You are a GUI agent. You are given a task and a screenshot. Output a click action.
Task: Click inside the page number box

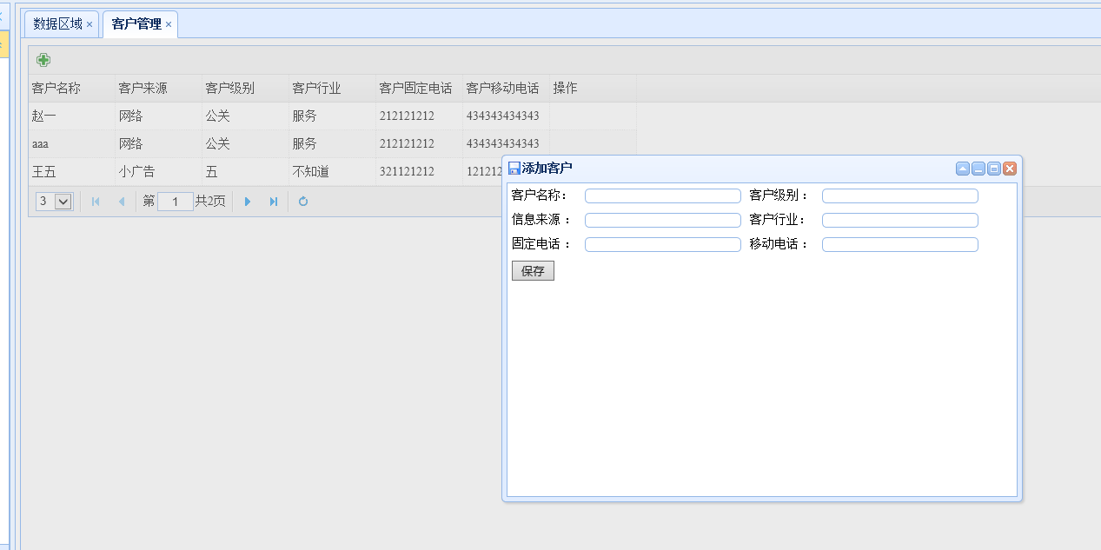coord(175,201)
